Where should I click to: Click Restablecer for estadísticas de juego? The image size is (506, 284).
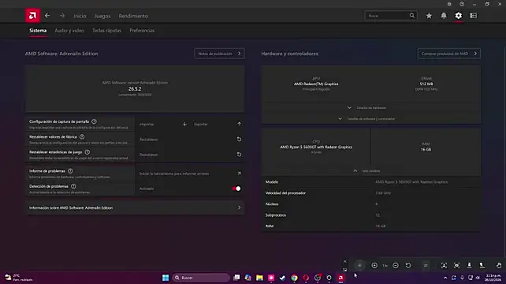click(190, 155)
